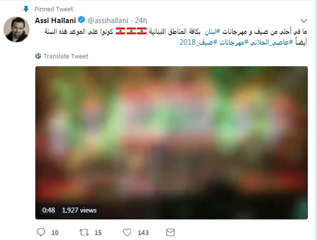This screenshot has height=240, width=317.
Task: Click the 0:48 video duration badge
Action: coord(49,210)
